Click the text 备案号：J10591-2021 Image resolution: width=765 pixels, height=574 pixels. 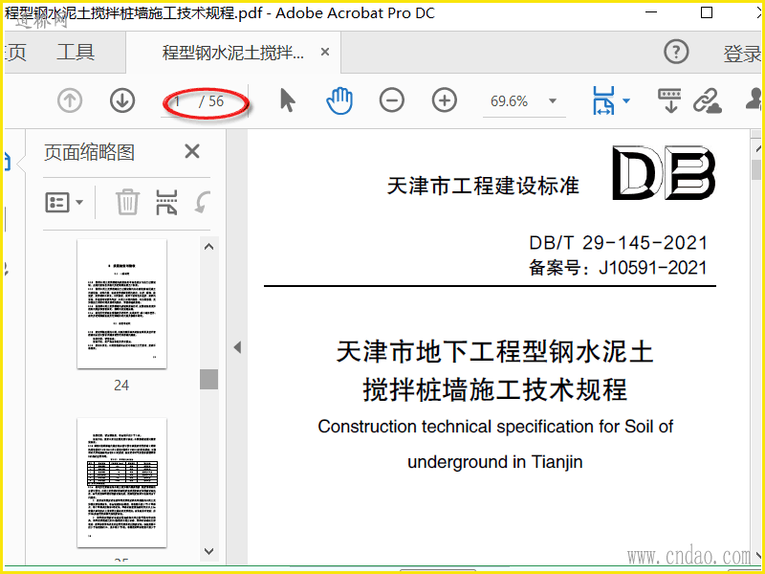(618, 268)
